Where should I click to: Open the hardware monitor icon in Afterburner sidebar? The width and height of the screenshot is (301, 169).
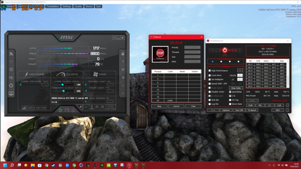pos(11,93)
